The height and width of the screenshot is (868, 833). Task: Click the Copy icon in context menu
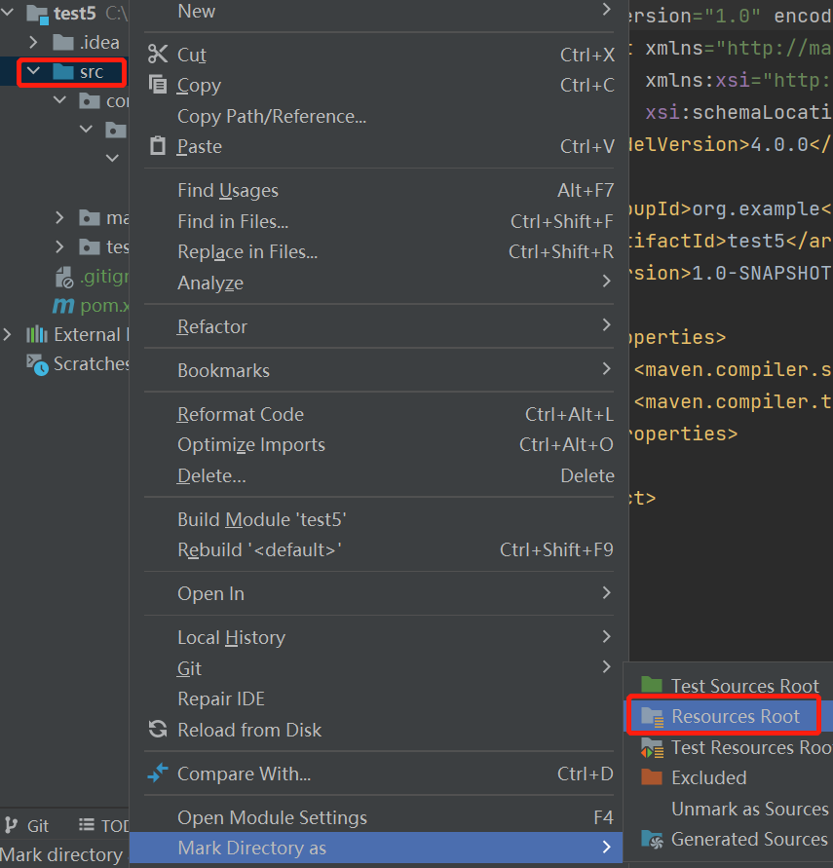pyautogui.click(x=158, y=85)
